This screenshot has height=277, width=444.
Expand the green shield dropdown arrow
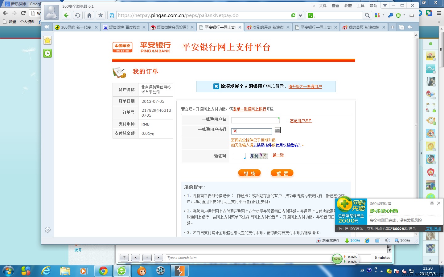point(404,15)
